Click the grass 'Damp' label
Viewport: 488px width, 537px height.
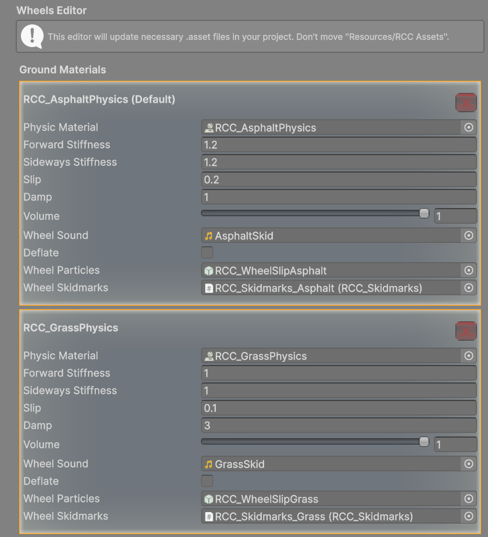38,425
